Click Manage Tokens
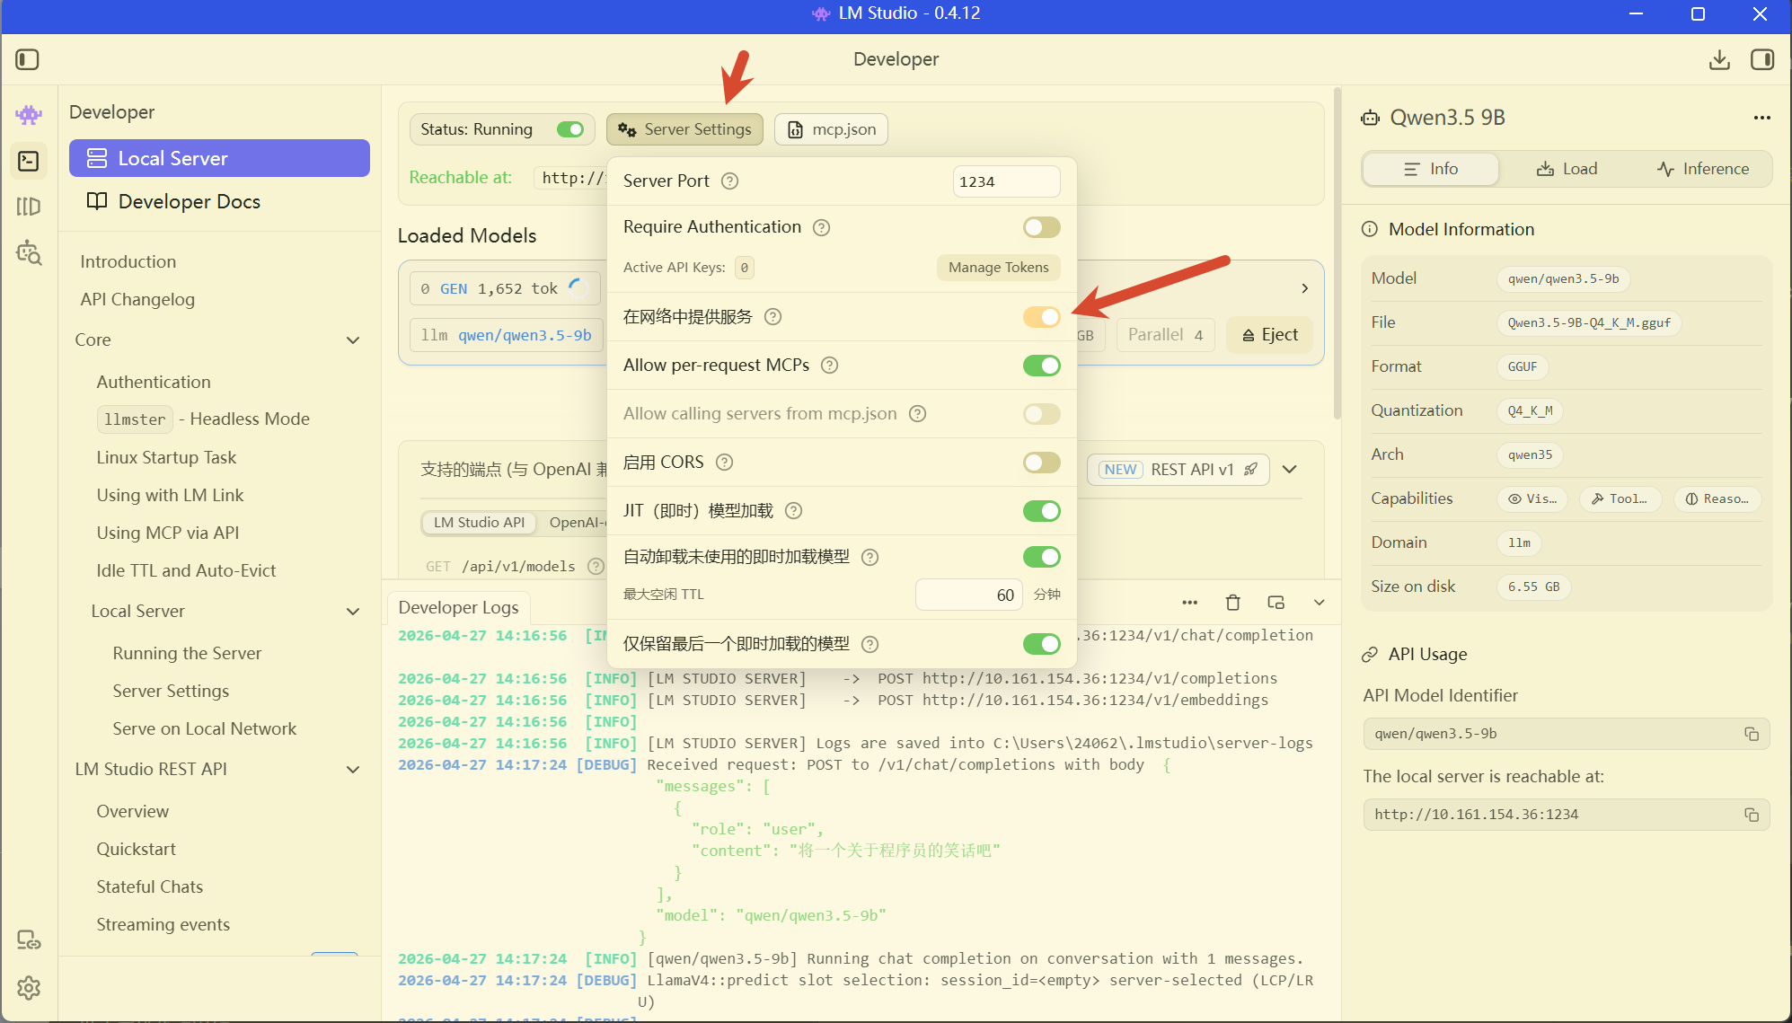 tap(998, 268)
